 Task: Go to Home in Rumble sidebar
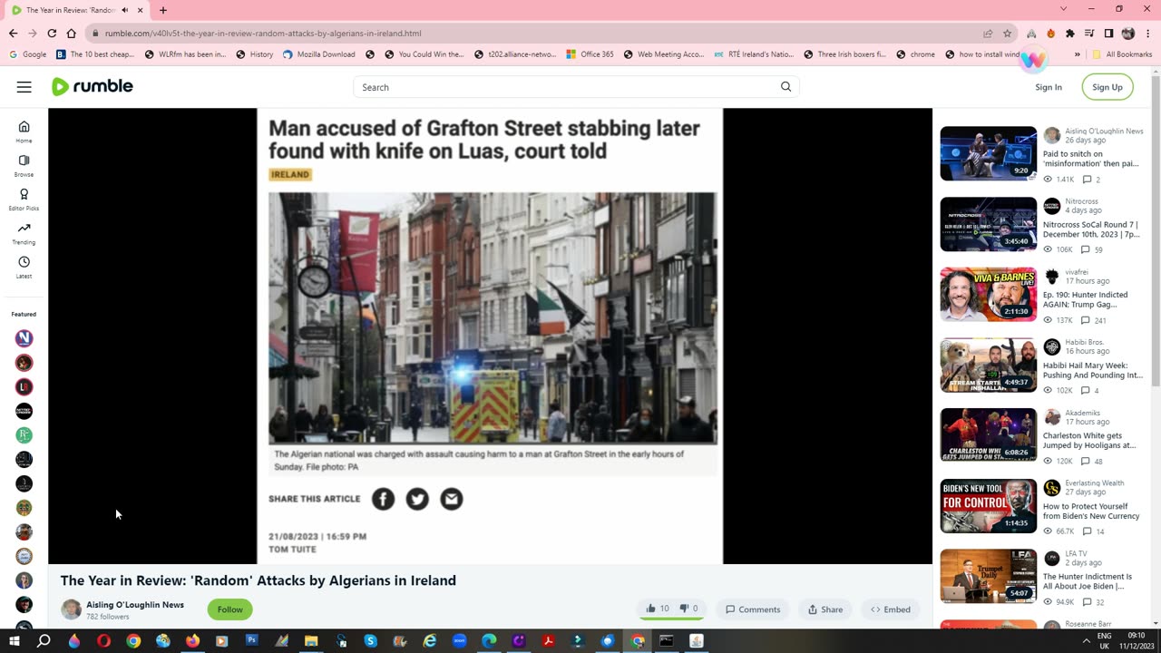24,132
